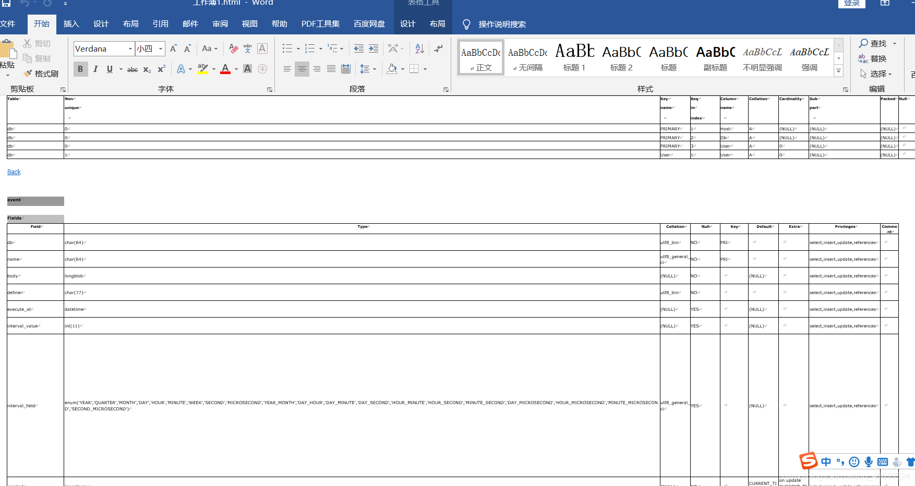
Task: Open the multilevel list dropdown
Action: click(342, 48)
